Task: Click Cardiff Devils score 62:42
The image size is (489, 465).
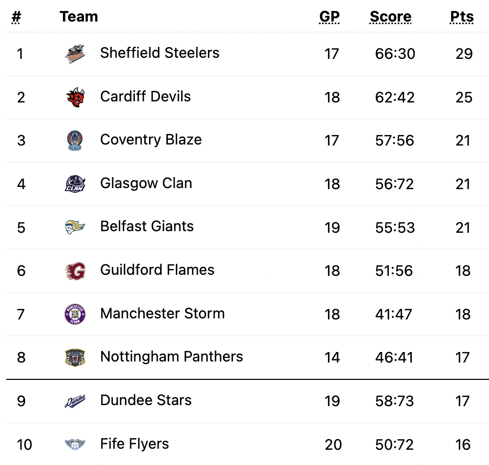Action: [x=395, y=97]
